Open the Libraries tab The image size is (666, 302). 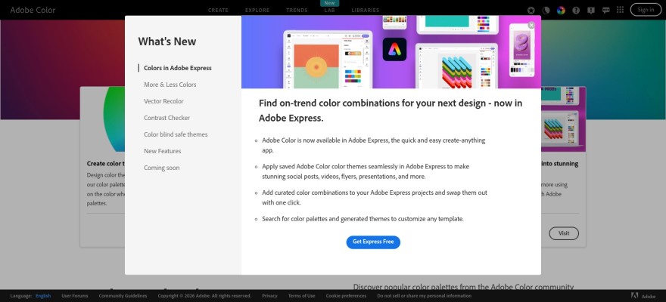click(366, 10)
